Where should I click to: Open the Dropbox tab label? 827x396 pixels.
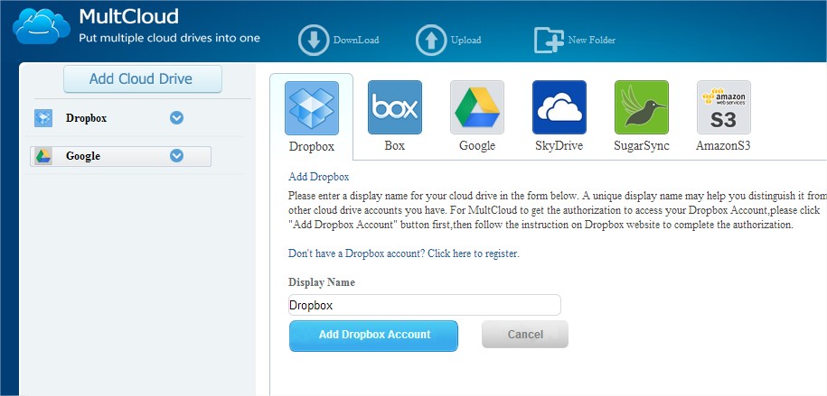click(312, 146)
